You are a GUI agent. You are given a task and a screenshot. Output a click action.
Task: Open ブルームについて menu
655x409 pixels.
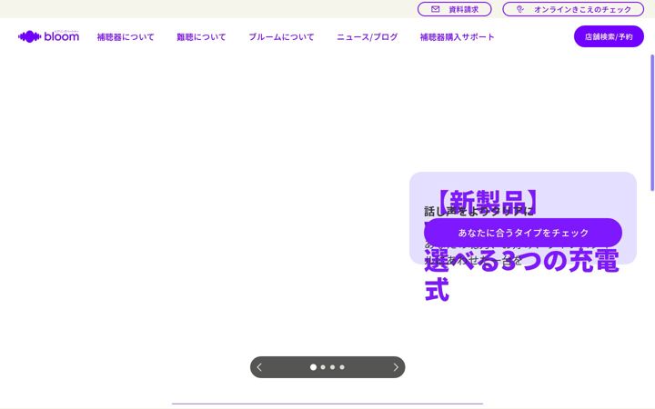click(x=281, y=36)
